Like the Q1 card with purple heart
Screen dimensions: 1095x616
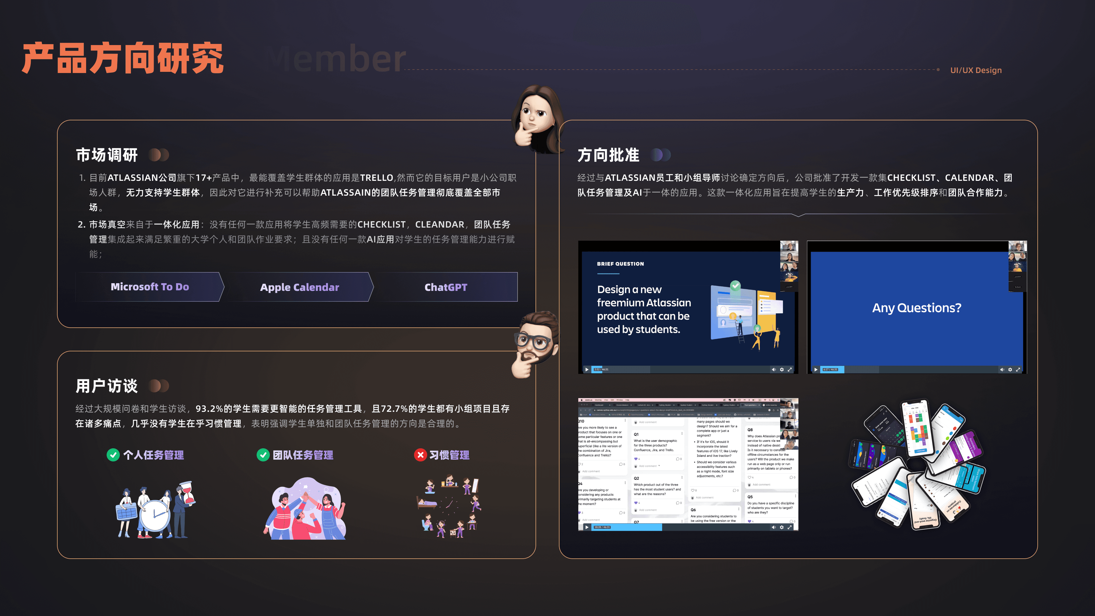point(636,459)
